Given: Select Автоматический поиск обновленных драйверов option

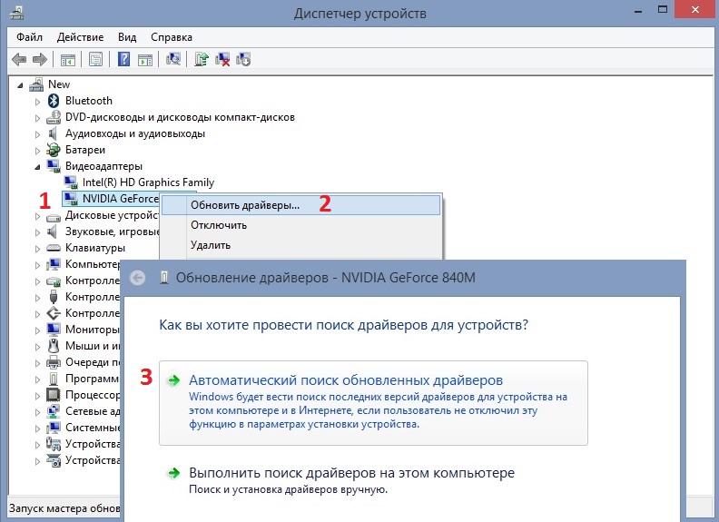Looking at the screenshot, I should coord(373,403).
